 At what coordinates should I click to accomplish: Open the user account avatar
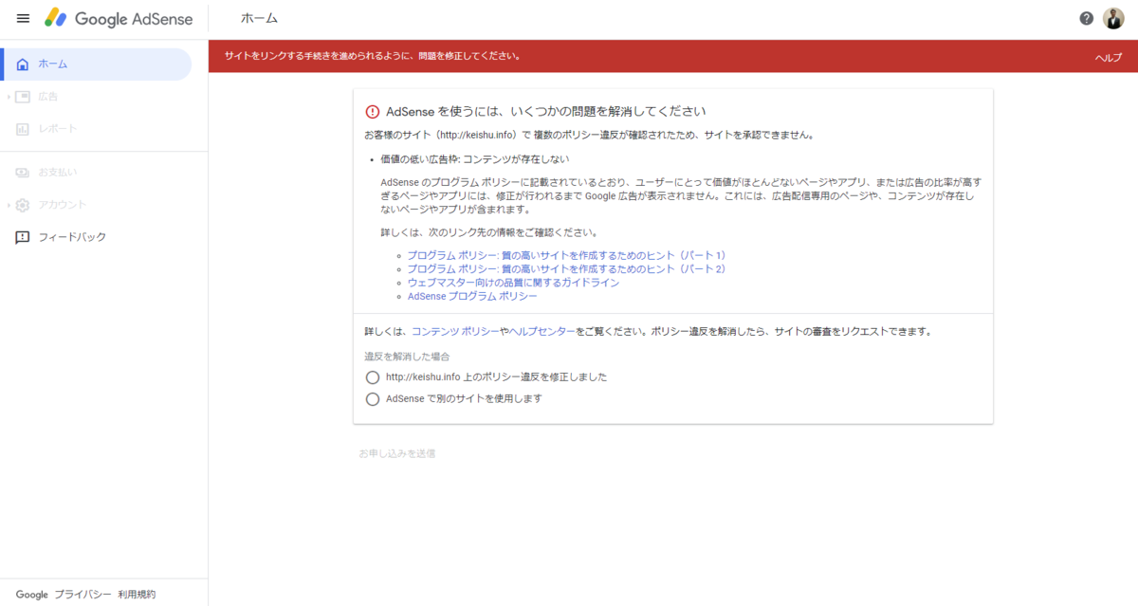pos(1113,19)
